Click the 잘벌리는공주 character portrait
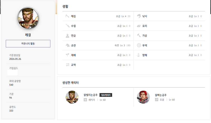The image size is (211, 123). pos(72,97)
